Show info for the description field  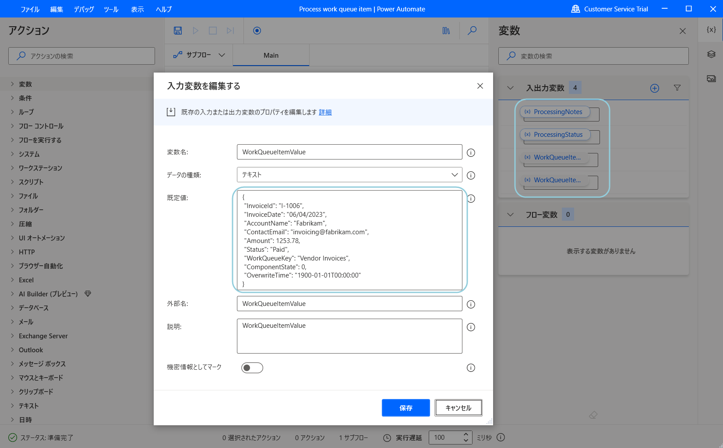(x=471, y=327)
